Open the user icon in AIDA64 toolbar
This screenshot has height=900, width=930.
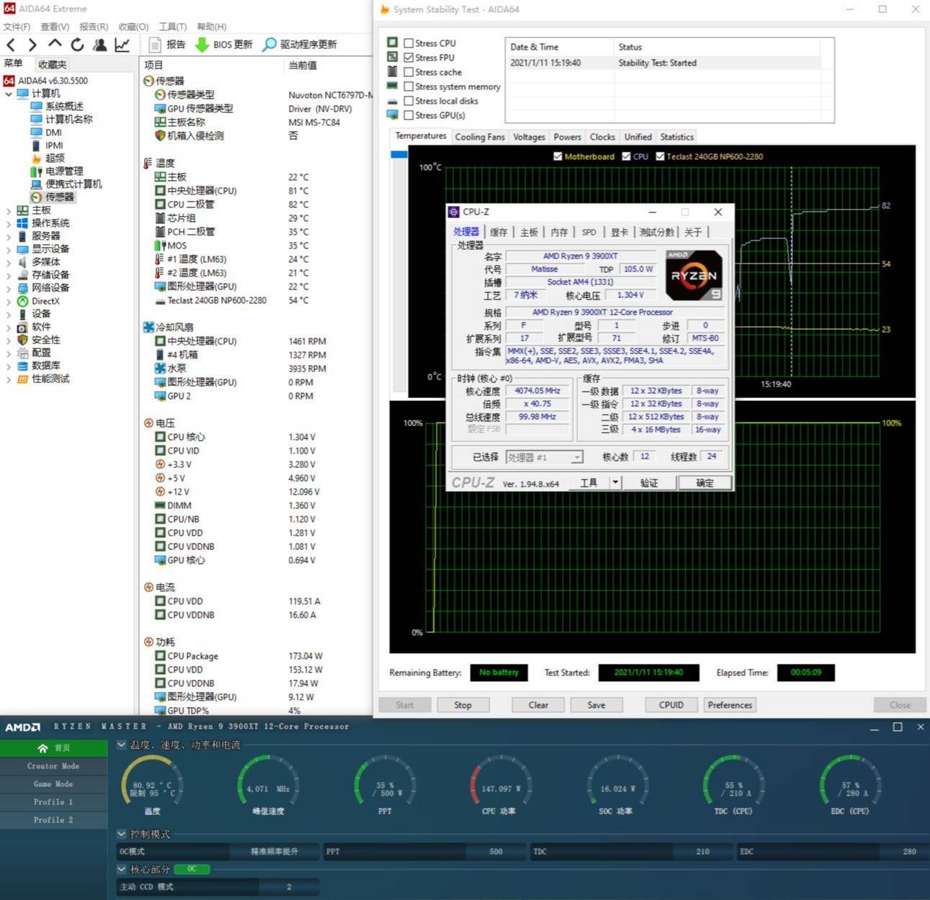(x=100, y=45)
